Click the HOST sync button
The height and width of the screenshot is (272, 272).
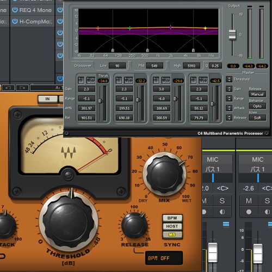(172, 226)
